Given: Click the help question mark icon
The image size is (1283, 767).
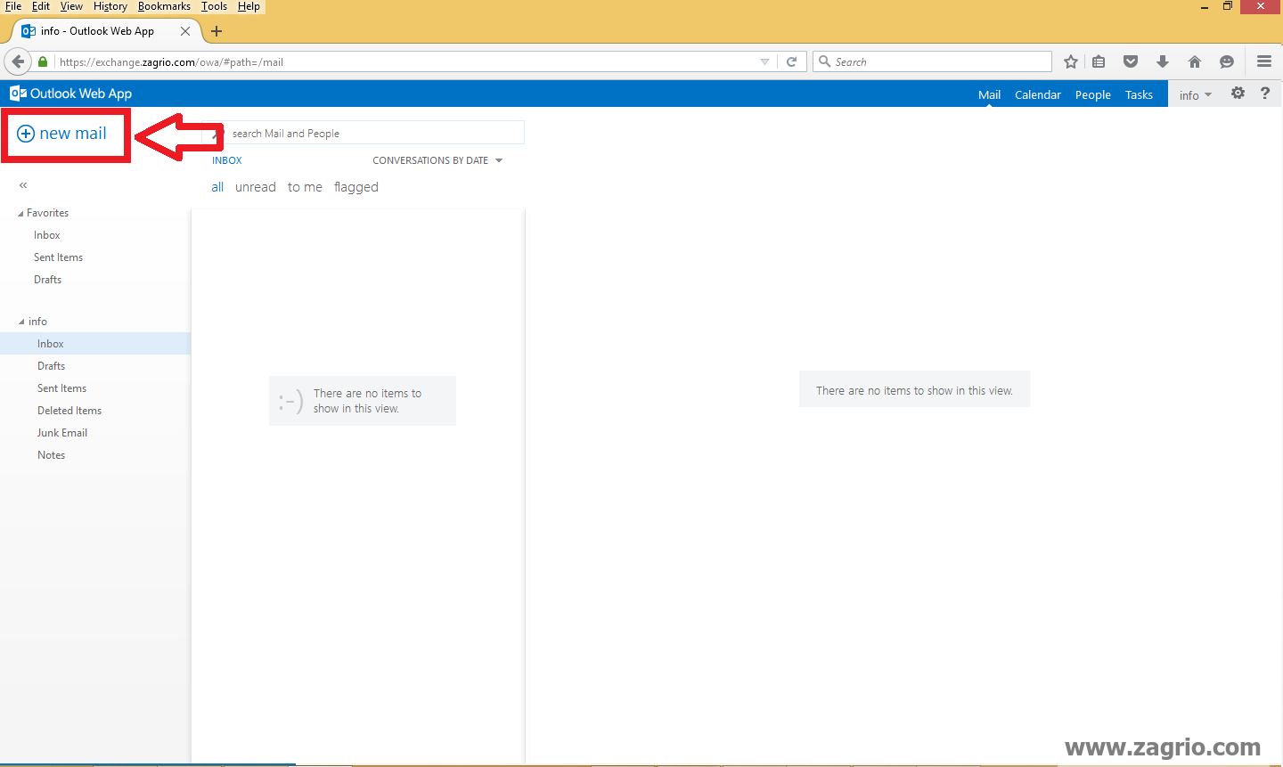Looking at the screenshot, I should click(1265, 93).
